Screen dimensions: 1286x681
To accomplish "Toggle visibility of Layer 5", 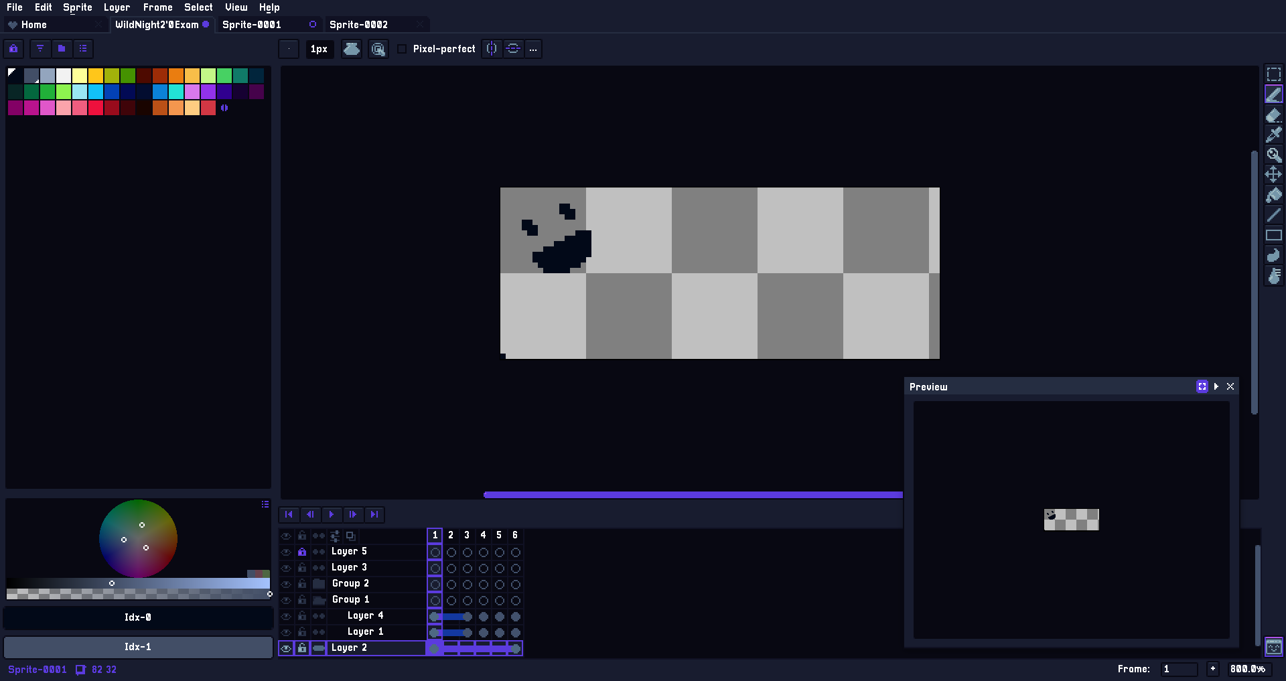I will [286, 552].
